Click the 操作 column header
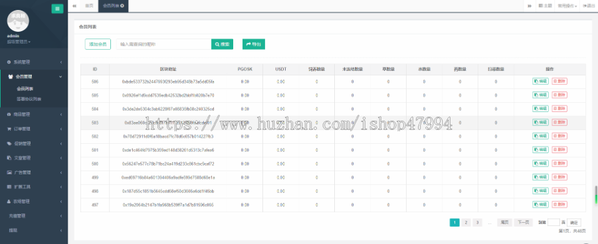The height and width of the screenshot is (244, 598). tap(549, 69)
